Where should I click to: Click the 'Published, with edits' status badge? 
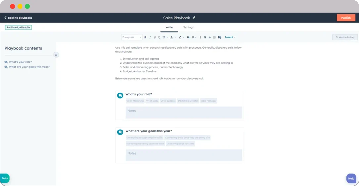18,27
